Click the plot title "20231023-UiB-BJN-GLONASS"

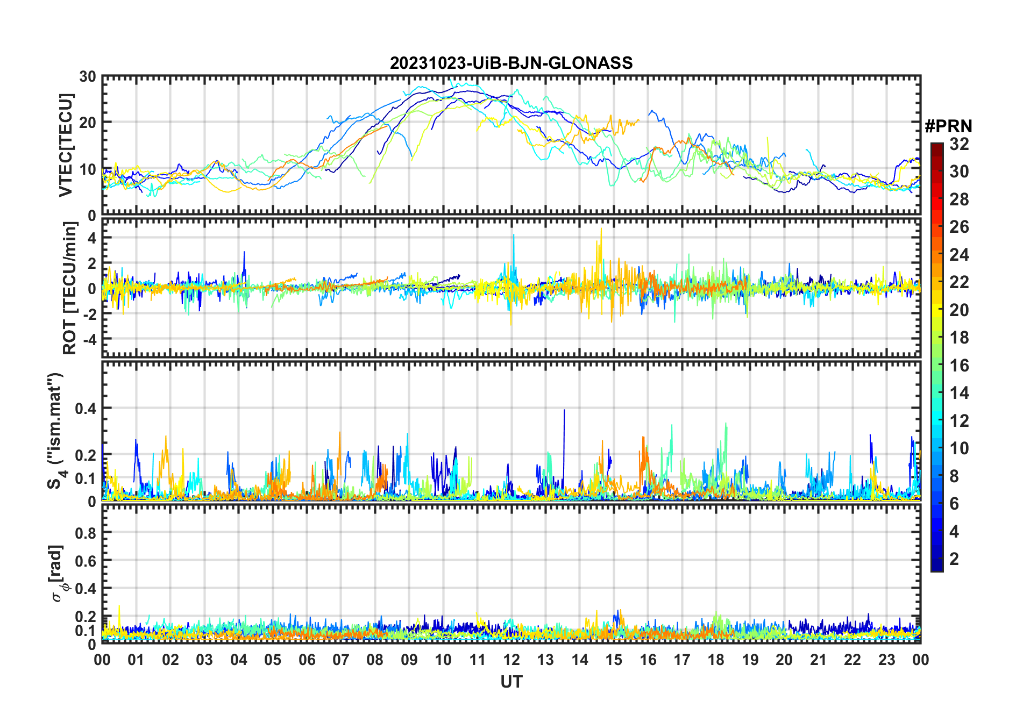pyautogui.click(x=511, y=63)
